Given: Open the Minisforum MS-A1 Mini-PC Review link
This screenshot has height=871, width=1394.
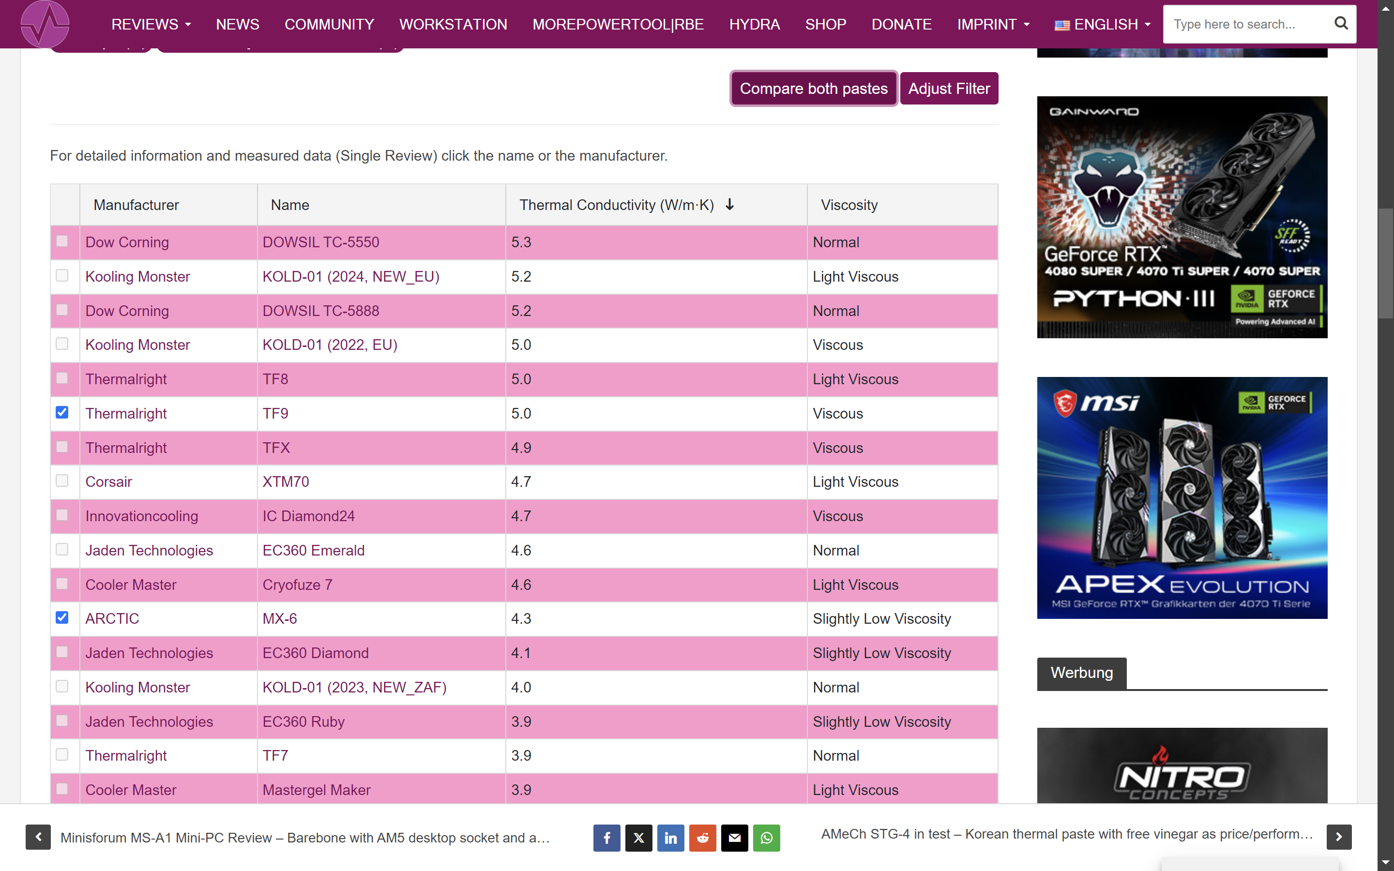Looking at the screenshot, I should point(305,838).
